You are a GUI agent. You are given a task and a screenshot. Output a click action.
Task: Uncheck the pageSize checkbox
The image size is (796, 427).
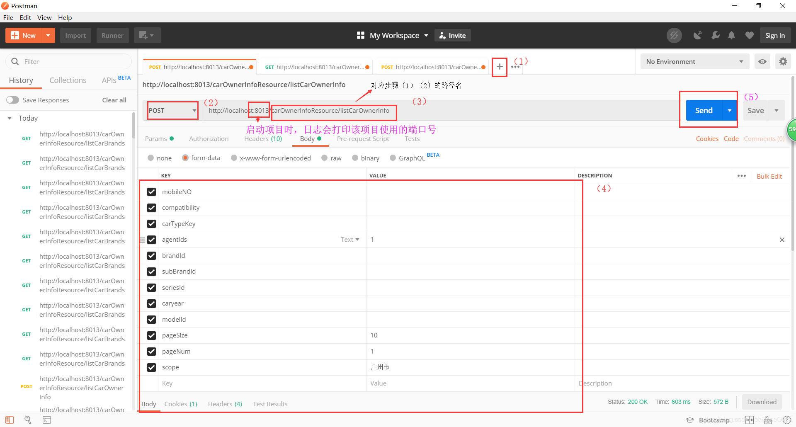coord(151,335)
